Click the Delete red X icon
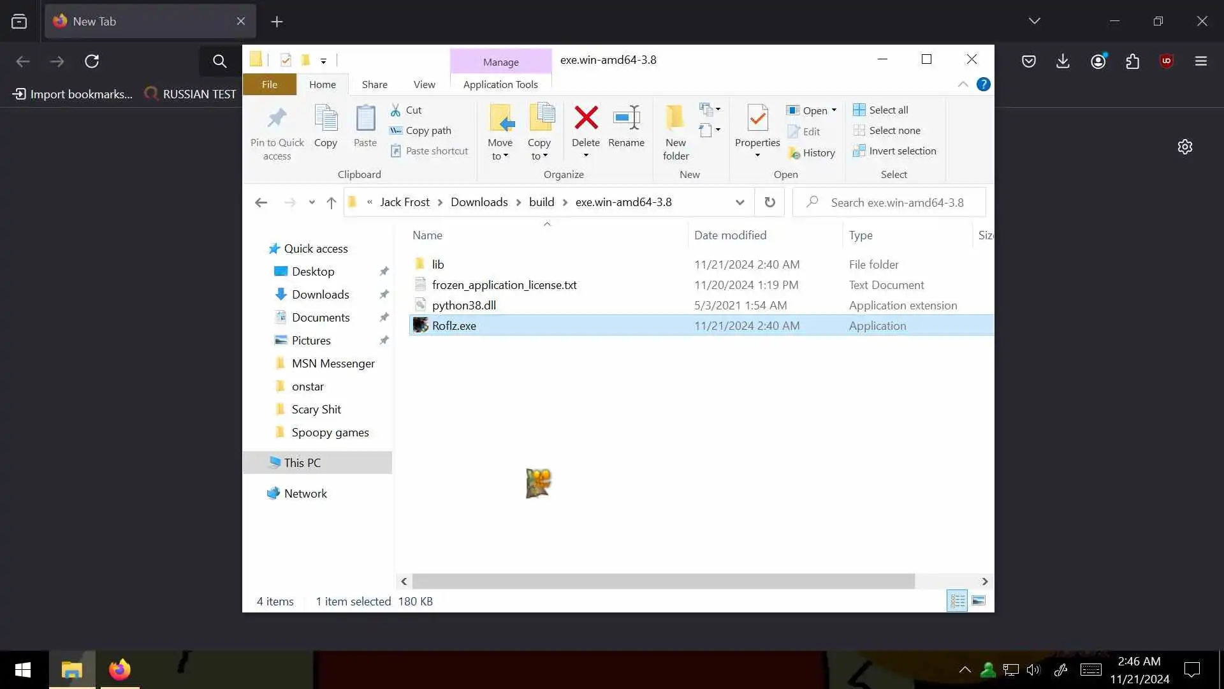 coord(585,119)
